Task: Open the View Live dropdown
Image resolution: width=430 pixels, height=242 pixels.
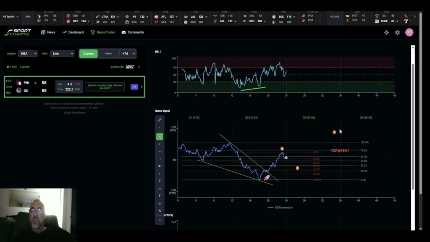Action: click(62, 54)
